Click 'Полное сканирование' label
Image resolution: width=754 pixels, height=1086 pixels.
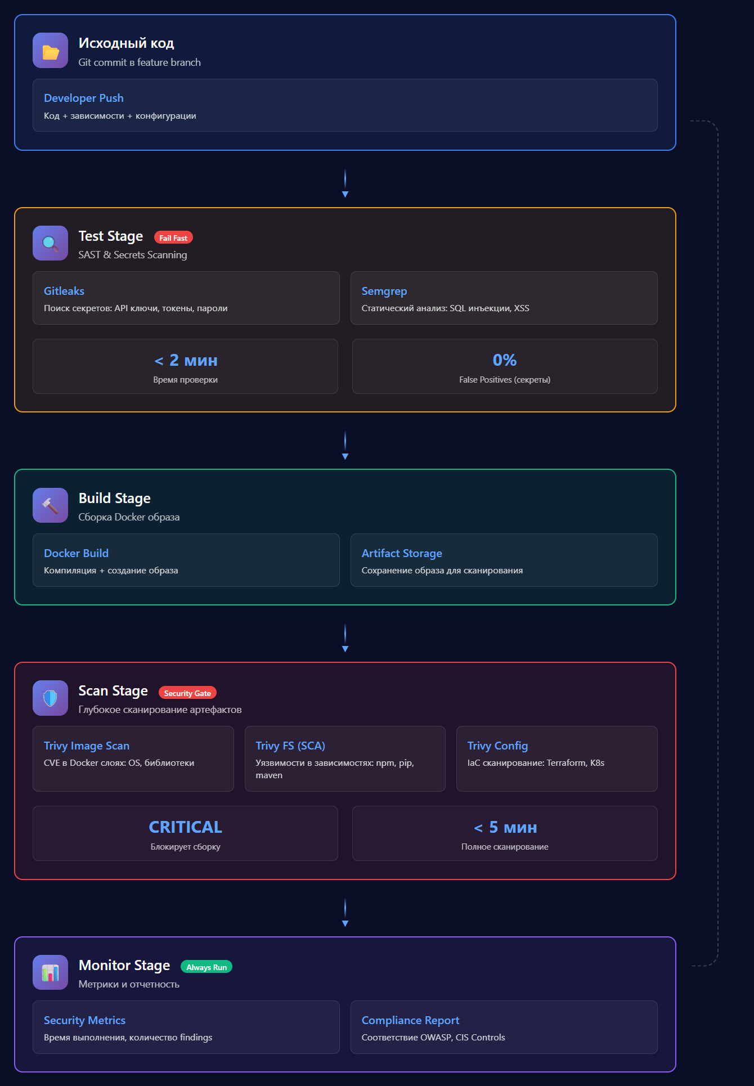tap(505, 847)
